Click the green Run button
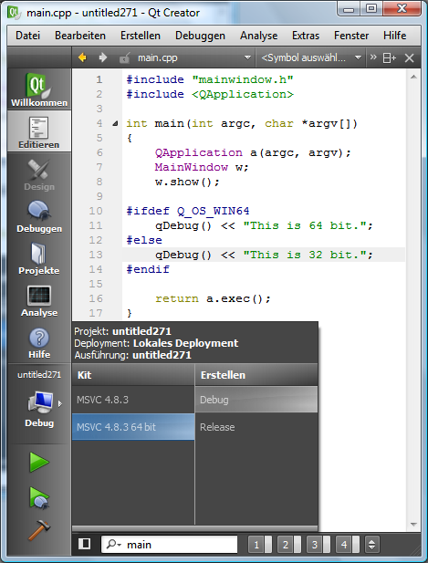Image resolution: width=428 pixels, height=563 pixels. pyautogui.click(x=39, y=462)
